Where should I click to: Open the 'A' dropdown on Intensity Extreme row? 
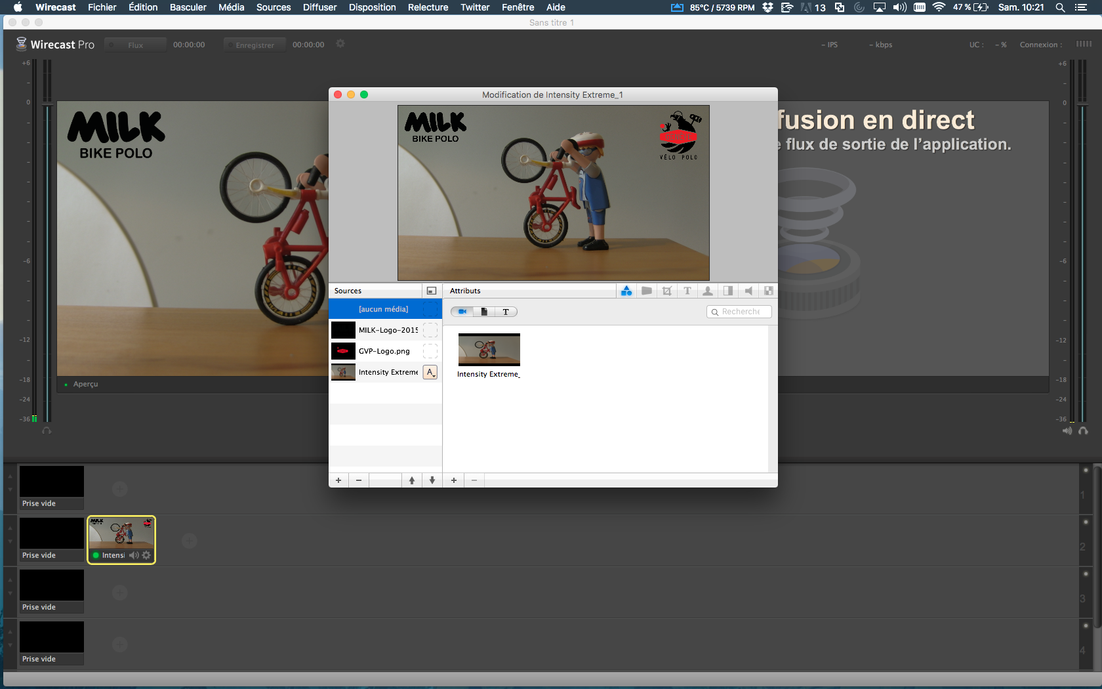430,372
